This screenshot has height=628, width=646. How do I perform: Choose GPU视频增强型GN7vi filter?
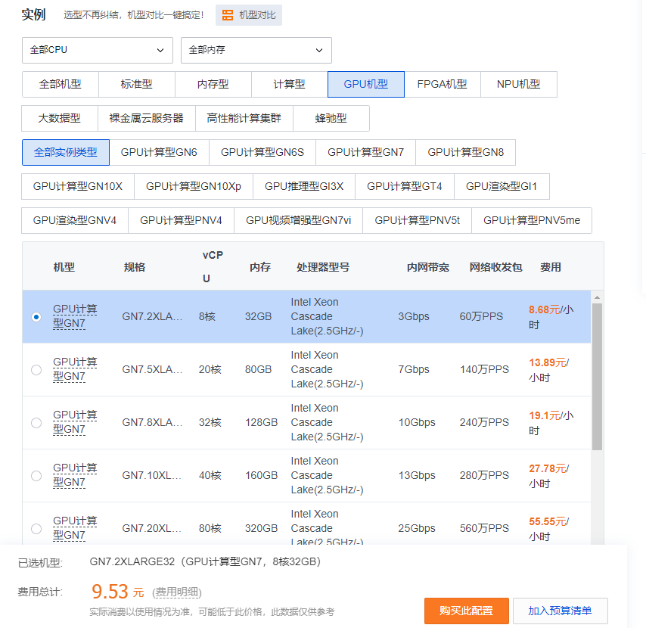tap(299, 221)
